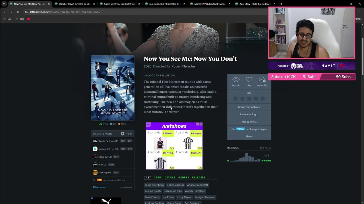
Task: Switch to Watcher (2022) browser tab
Action: tap(75, 4)
